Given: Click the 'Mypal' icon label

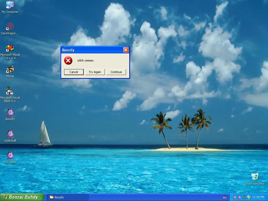Looking at the screenshot, I should [x=10, y=76].
